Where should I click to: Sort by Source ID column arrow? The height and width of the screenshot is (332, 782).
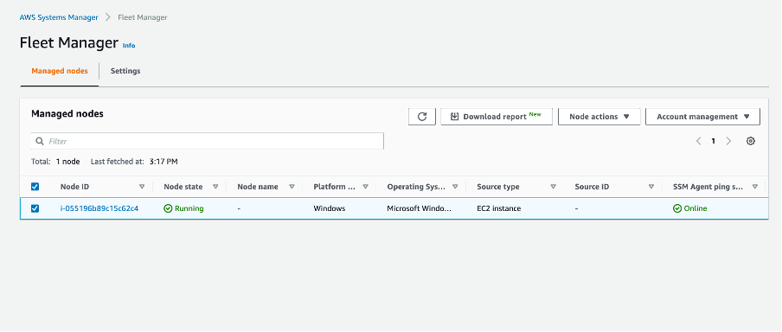click(651, 187)
